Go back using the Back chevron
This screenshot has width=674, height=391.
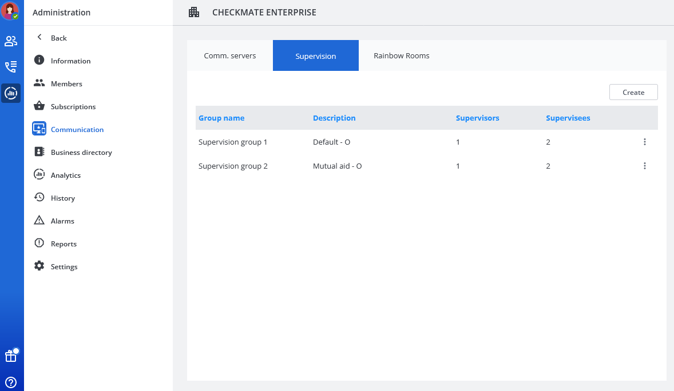[x=39, y=38]
